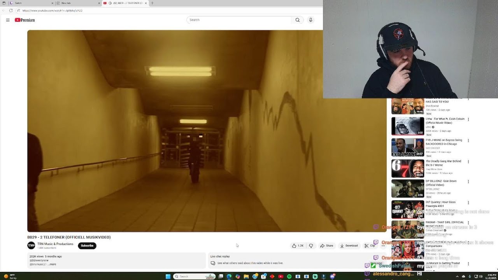Open TRN Music & Productions channel avatar
The height and width of the screenshot is (280, 498).
(31, 245)
